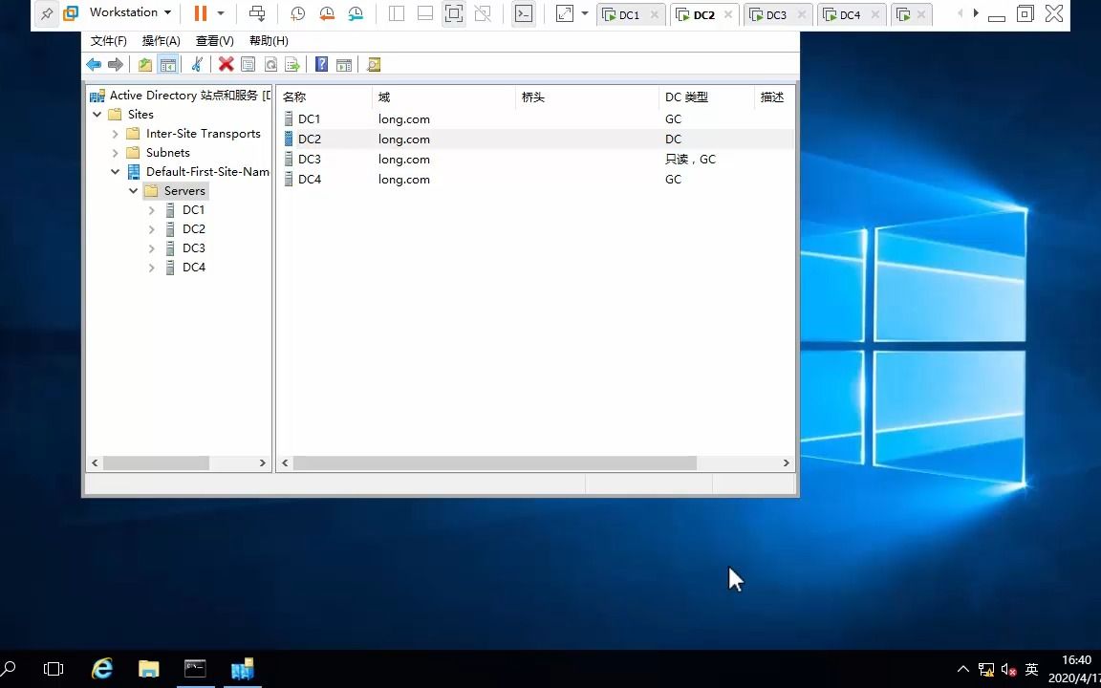Collapse the Sites tree node
The width and height of the screenshot is (1101, 688).
97,114
